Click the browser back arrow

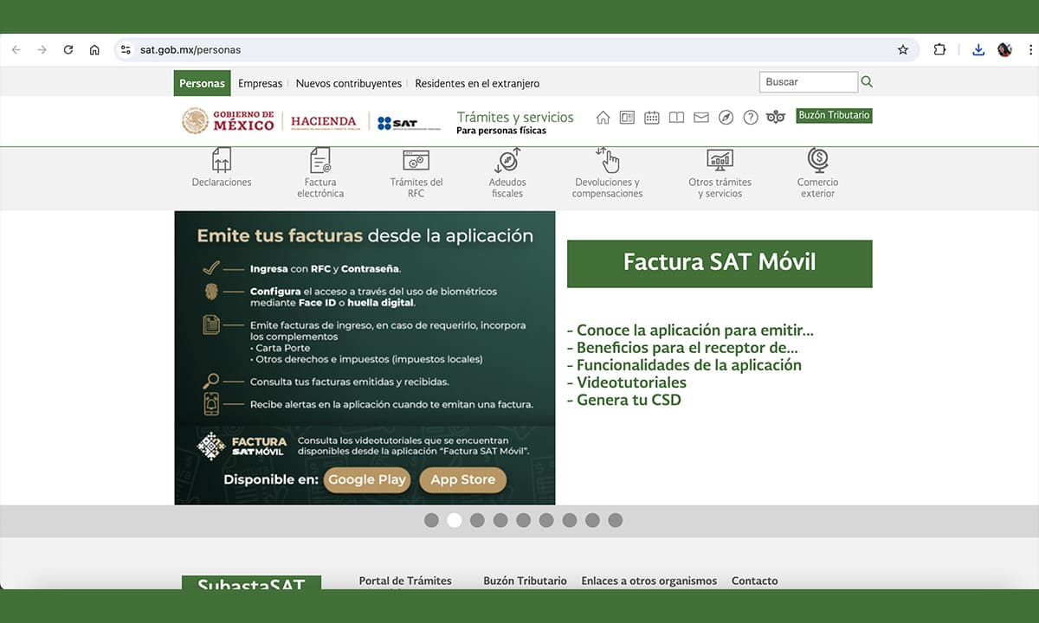pos(16,50)
